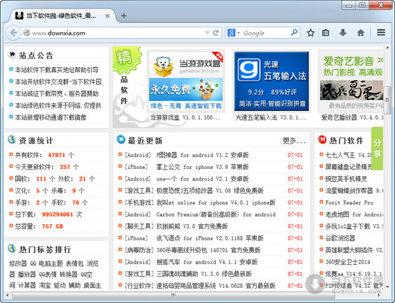Image resolution: width=395 pixels, height=303 pixels.
Task: Open 我叫mt online for iphone entry
Action: pyautogui.click(x=216, y=202)
